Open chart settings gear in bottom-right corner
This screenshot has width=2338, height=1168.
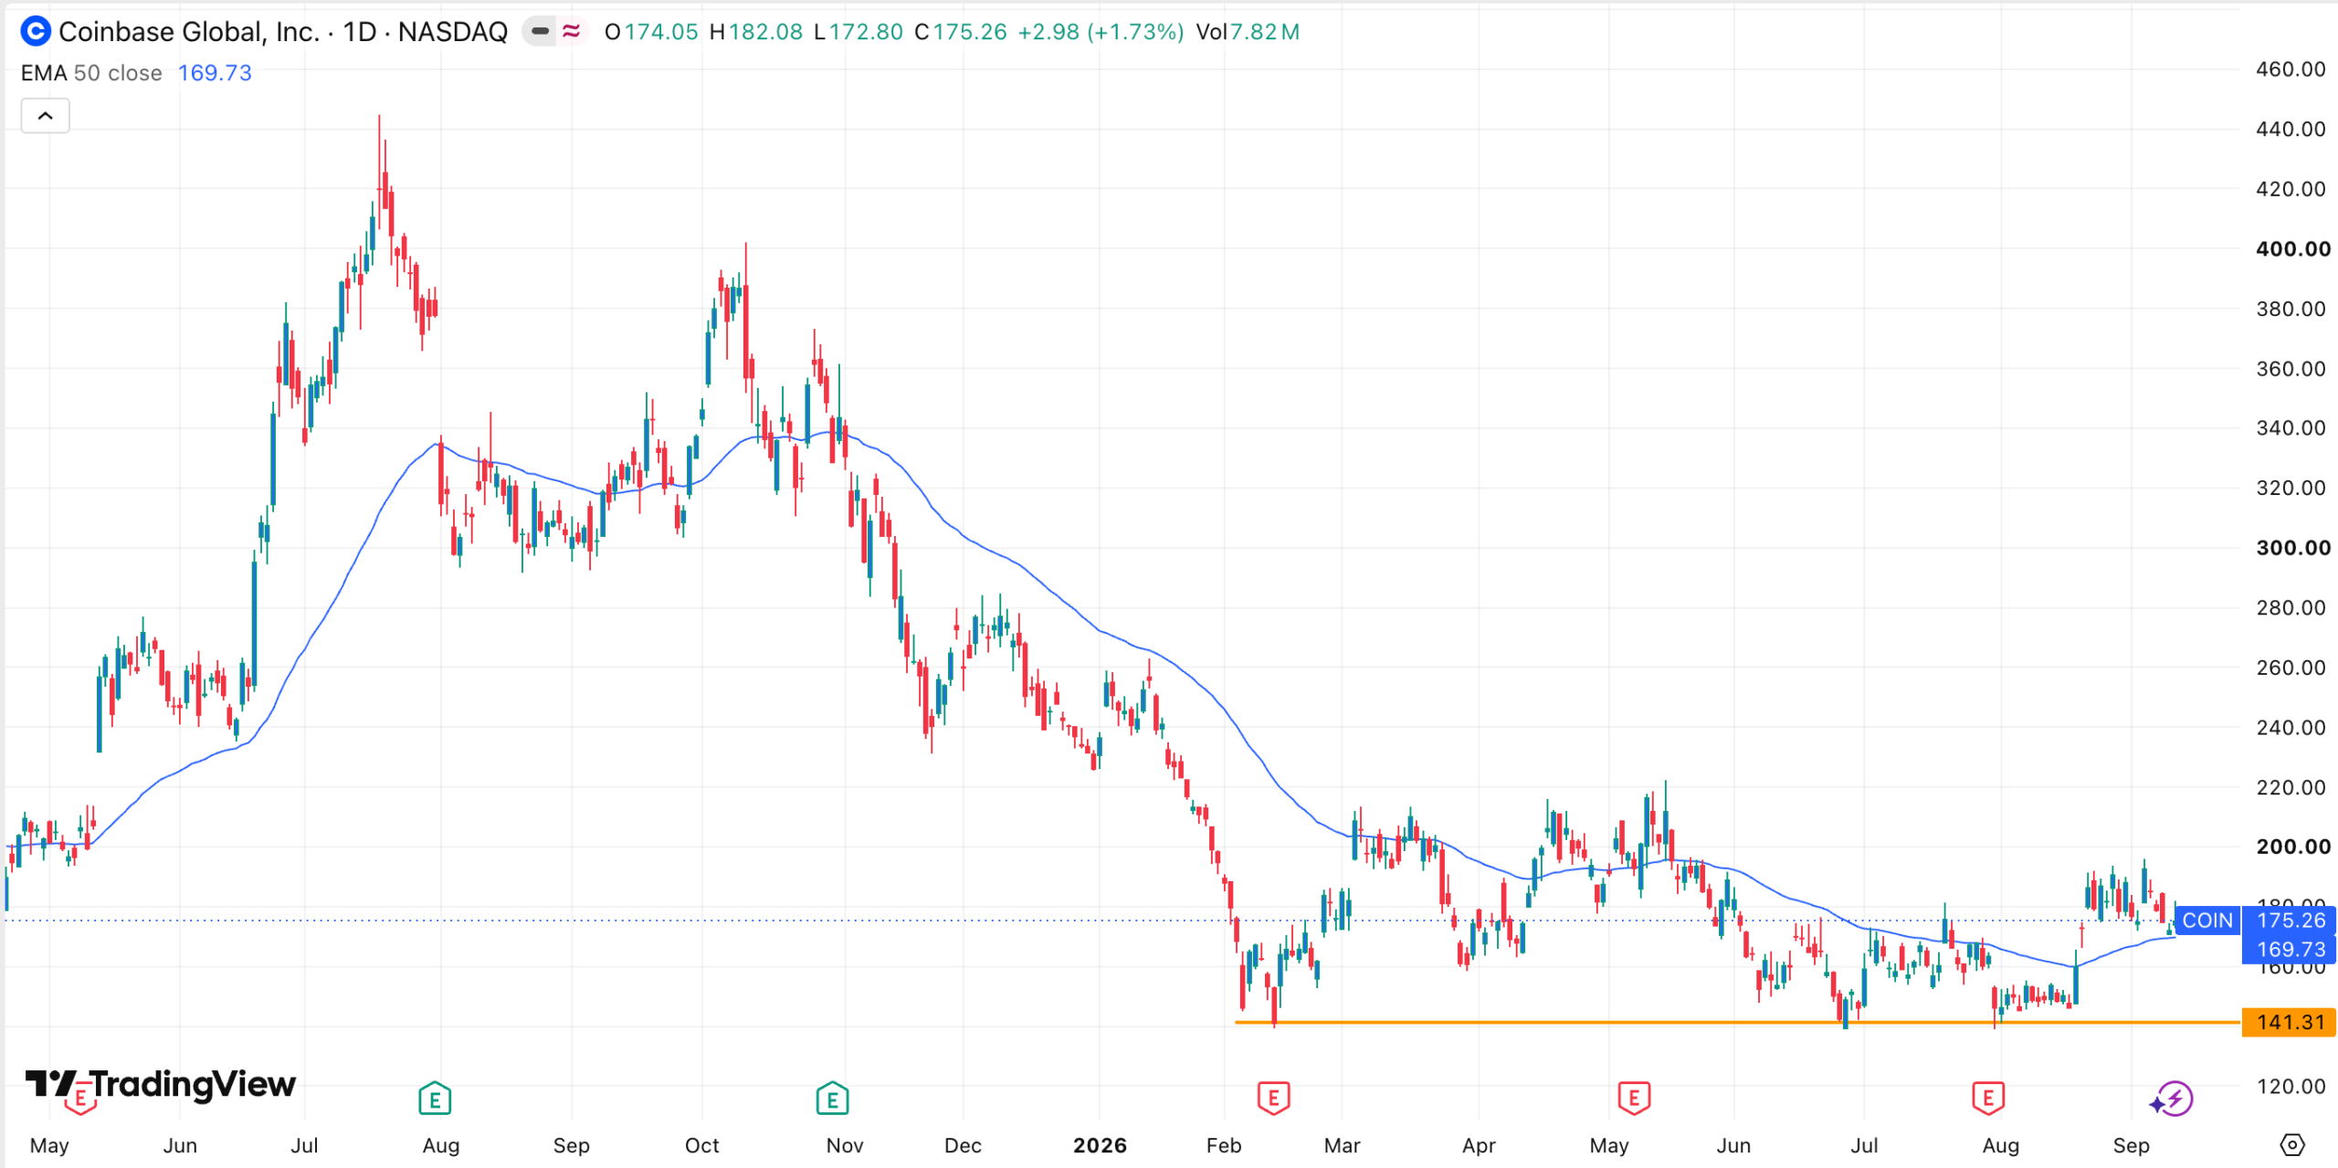[2292, 1144]
